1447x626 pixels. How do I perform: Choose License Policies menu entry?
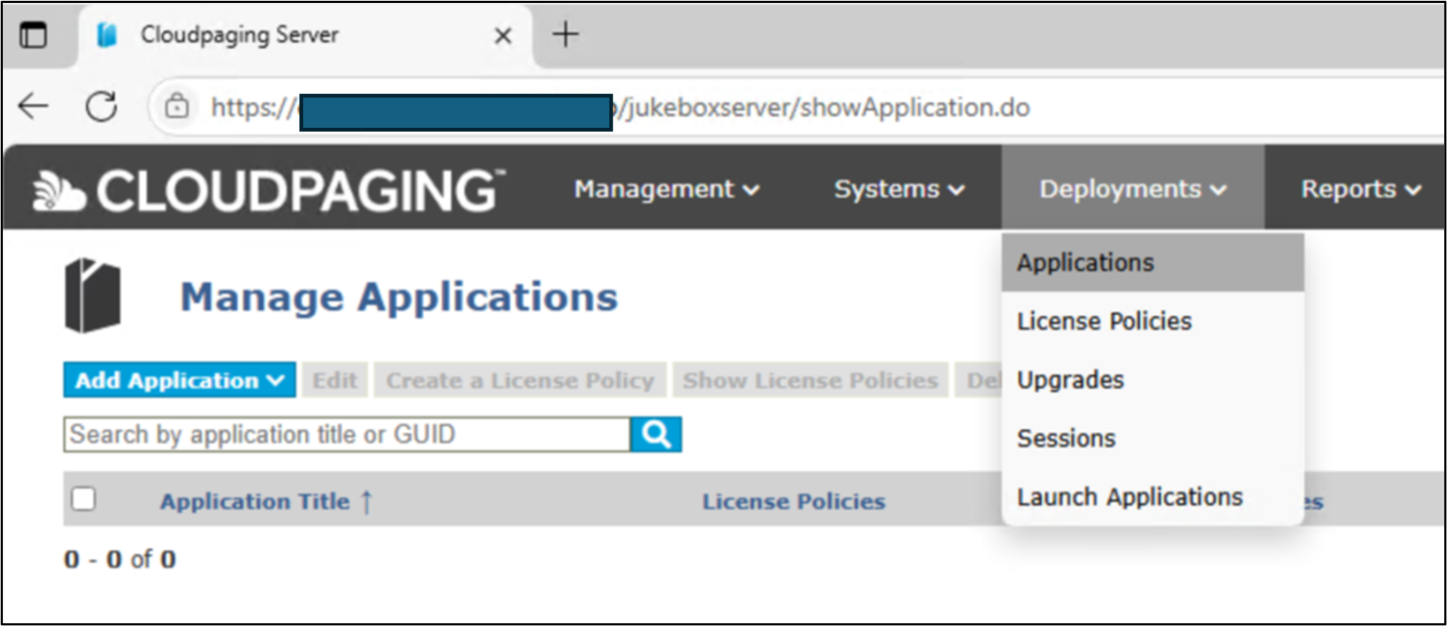(x=1152, y=322)
